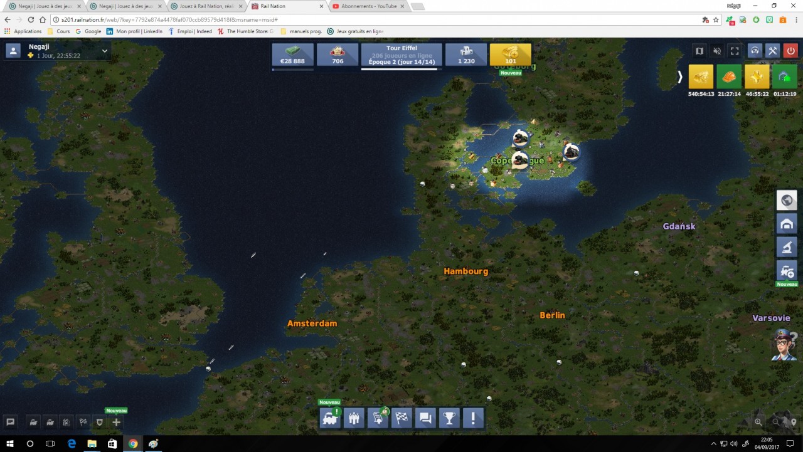Viewport: 803px width, 452px height.
Task: Reload the page with the refresh button
Action: click(x=30, y=19)
